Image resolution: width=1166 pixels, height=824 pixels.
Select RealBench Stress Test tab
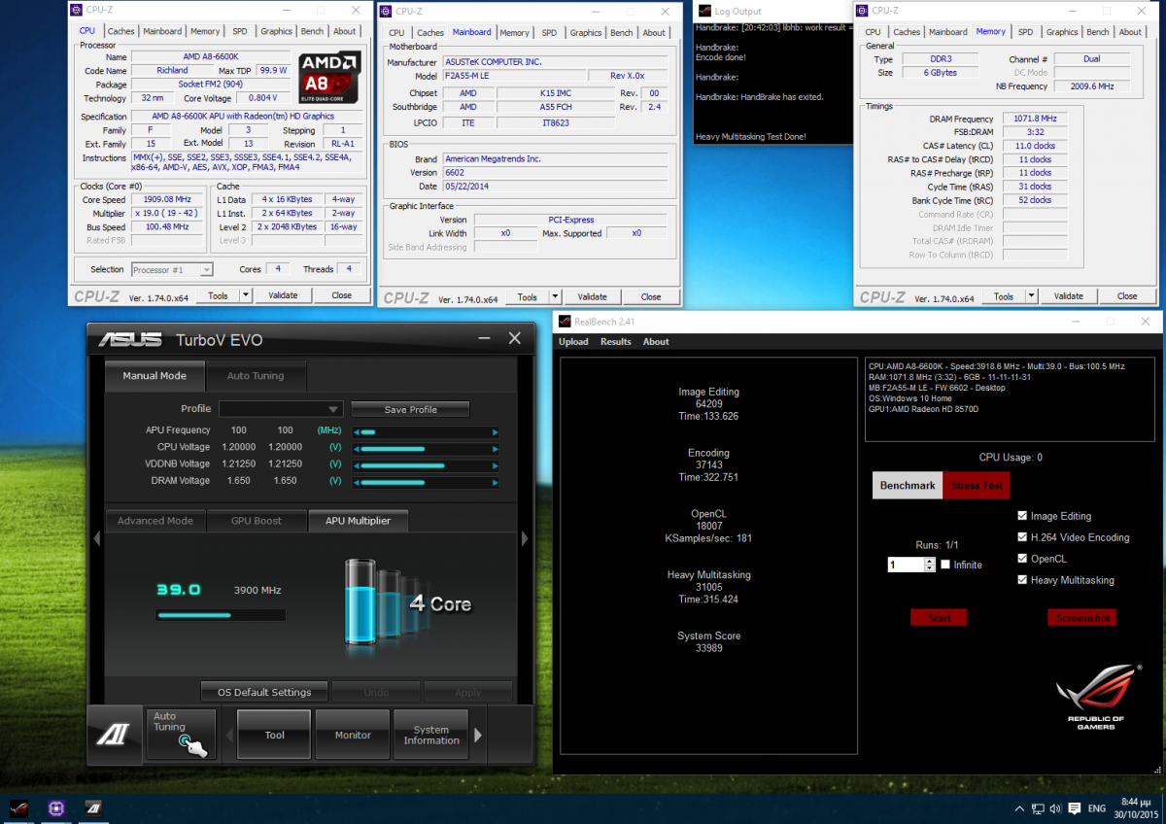point(977,485)
